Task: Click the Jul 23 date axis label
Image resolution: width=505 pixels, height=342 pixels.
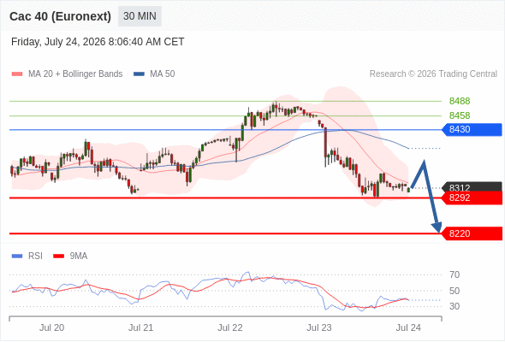Action: point(319,327)
